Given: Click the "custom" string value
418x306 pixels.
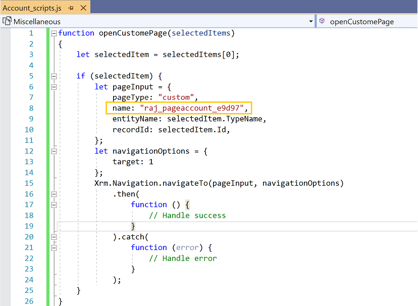Looking at the screenshot, I should pyautogui.click(x=176, y=97).
